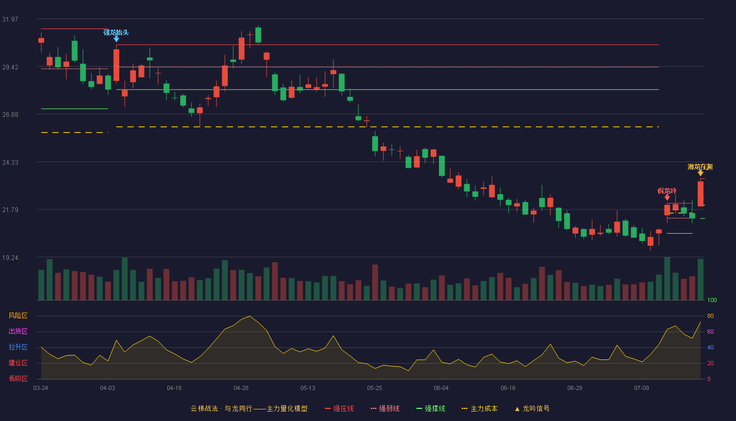This screenshot has width=736, height=421.
Task: Toggle the 强压线 legend entry
Action: [x=339, y=408]
